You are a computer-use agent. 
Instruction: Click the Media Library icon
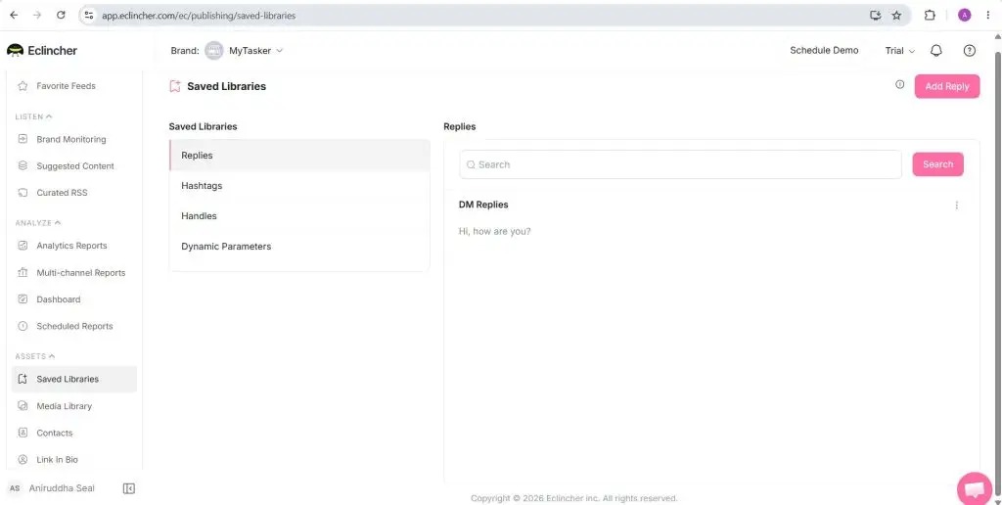23,406
